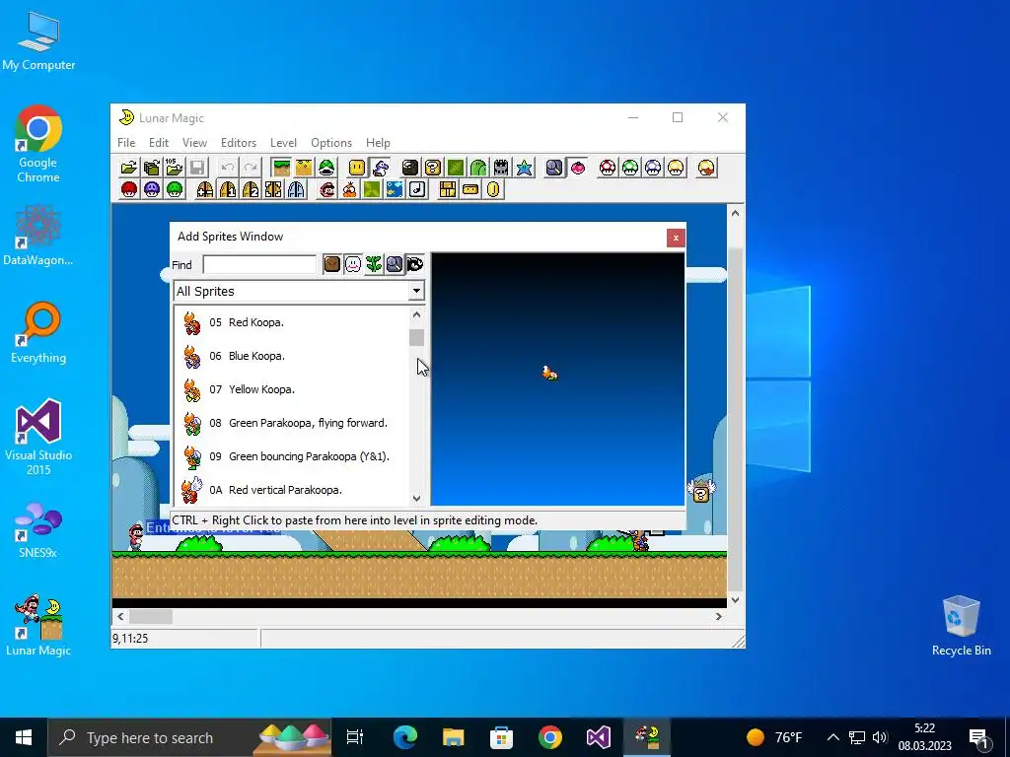
Task: Click the Mario face toolbar icon
Action: 327,190
